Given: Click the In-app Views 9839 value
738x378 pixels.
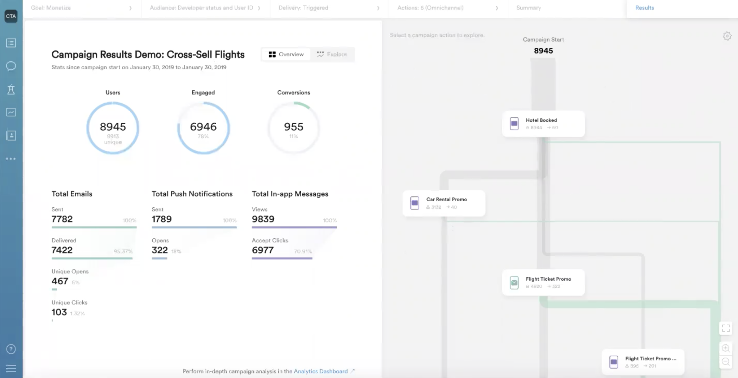Looking at the screenshot, I should pos(263,219).
